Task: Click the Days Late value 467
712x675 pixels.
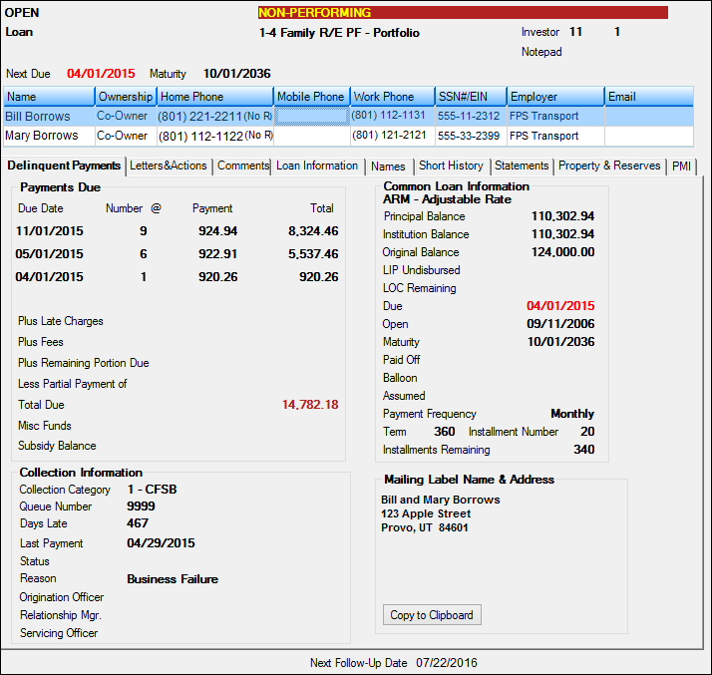Action: 138,522
